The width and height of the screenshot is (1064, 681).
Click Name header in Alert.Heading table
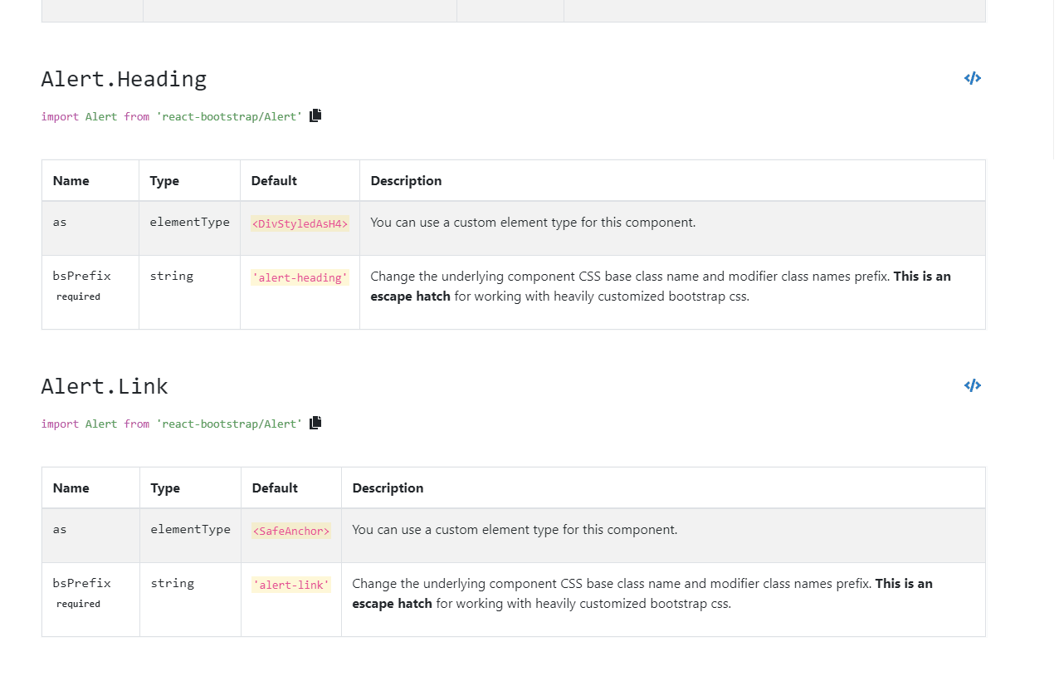[x=71, y=181]
